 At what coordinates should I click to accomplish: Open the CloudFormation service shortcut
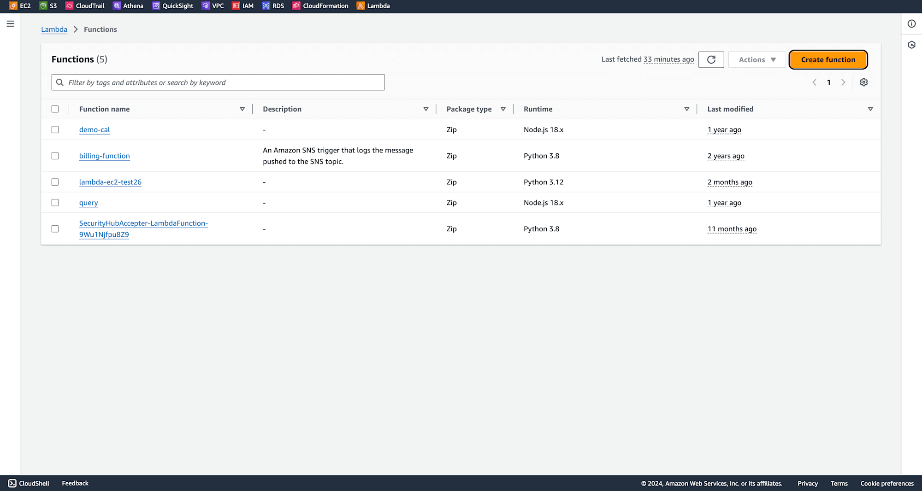(x=320, y=6)
